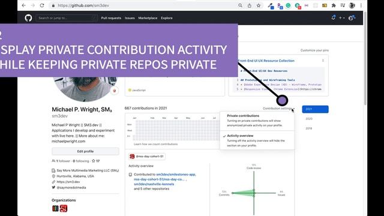
Task: Click the share icon in address bar
Action: [250, 5]
